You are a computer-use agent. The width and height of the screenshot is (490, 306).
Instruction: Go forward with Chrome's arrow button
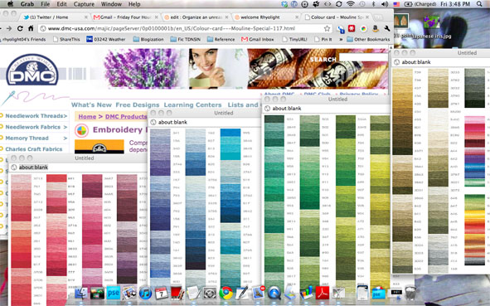(9, 28)
